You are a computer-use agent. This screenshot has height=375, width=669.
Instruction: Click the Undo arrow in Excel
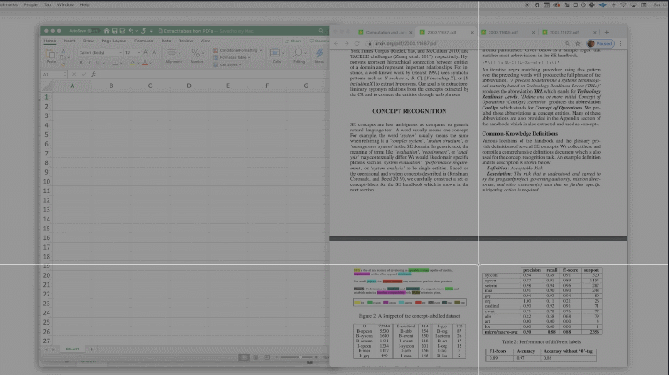131,31
